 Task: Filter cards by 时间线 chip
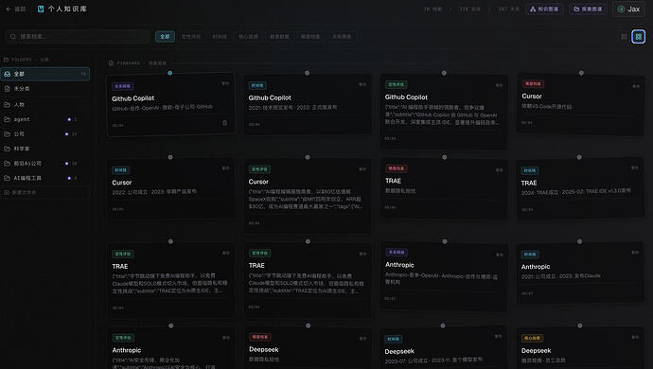[220, 37]
